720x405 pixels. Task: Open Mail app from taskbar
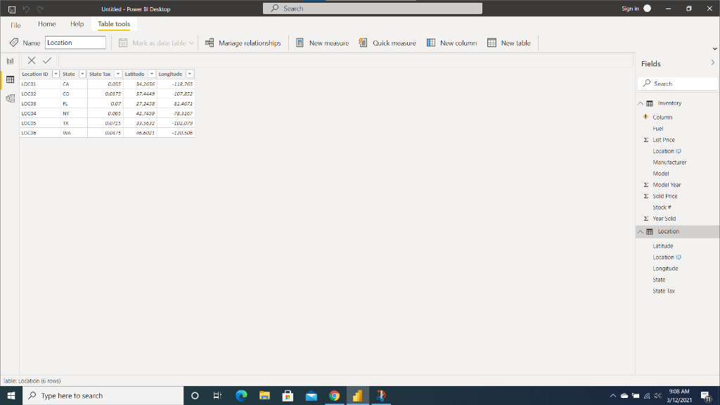click(311, 395)
